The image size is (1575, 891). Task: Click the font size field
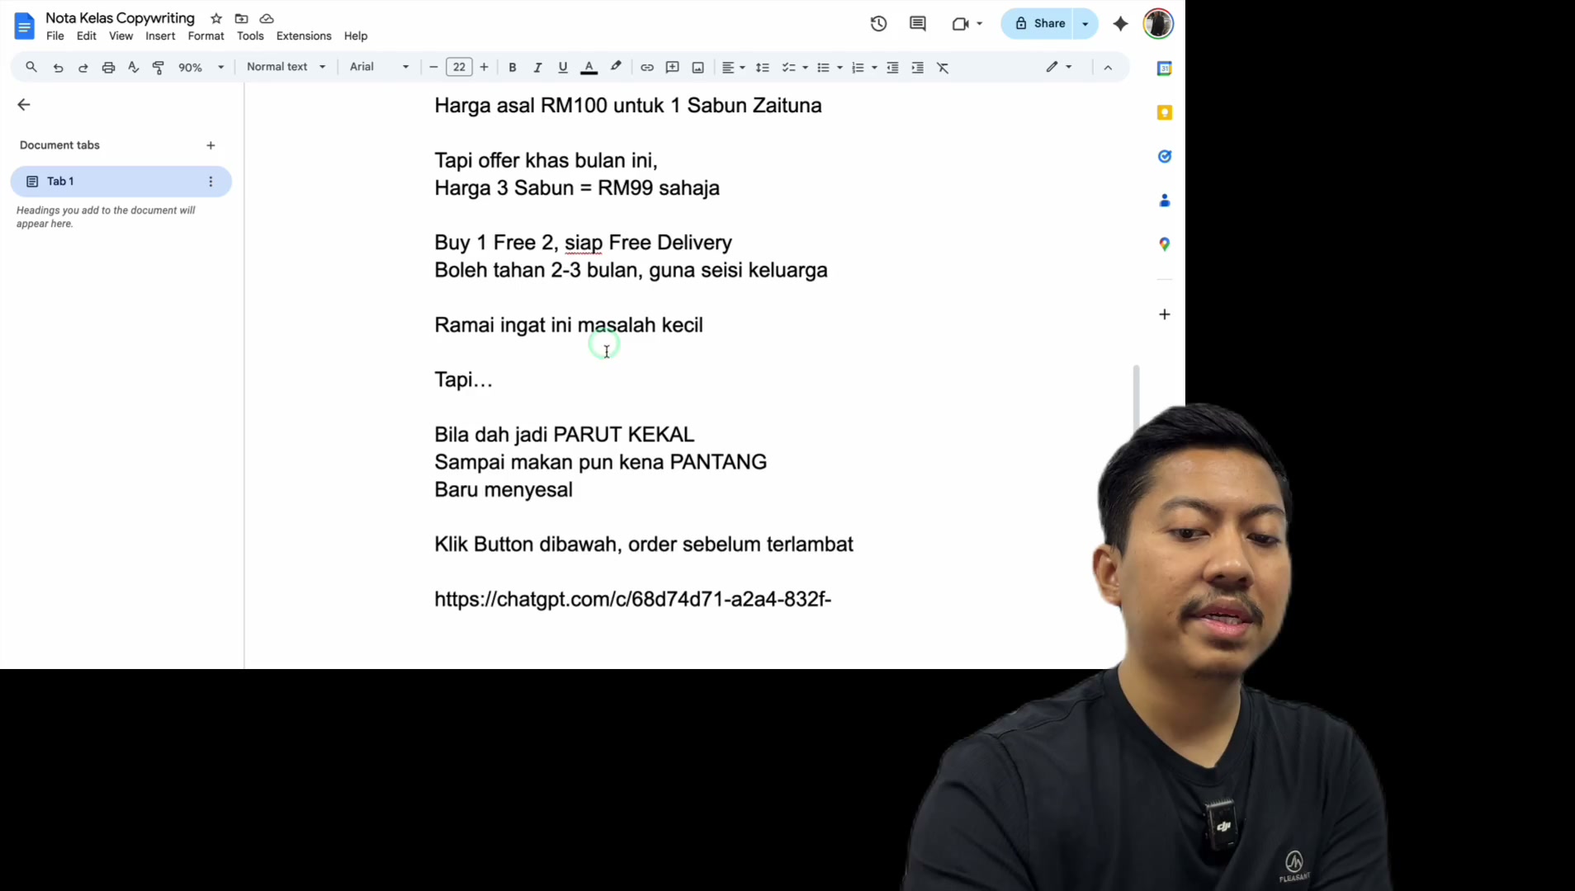[459, 68]
